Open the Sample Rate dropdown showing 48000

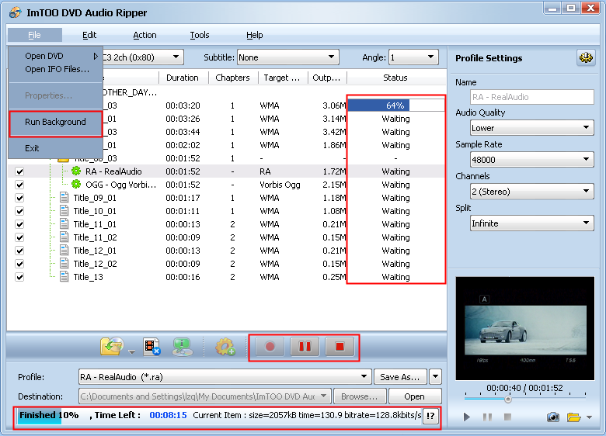tap(531, 159)
